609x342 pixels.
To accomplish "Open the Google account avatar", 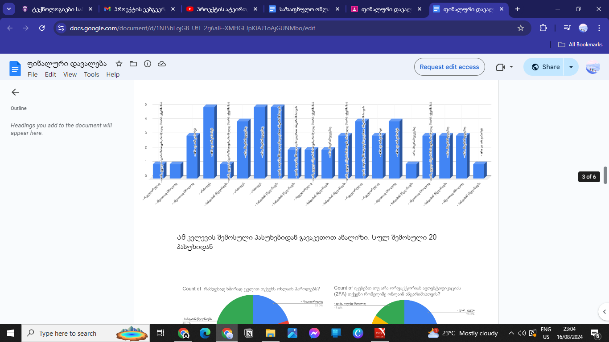I will (x=593, y=67).
